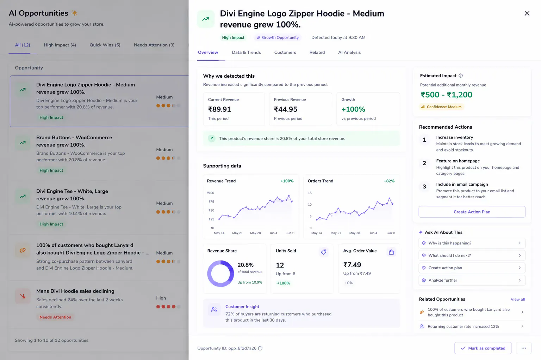Switch to the Data & Trends tab

(x=247, y=52)
